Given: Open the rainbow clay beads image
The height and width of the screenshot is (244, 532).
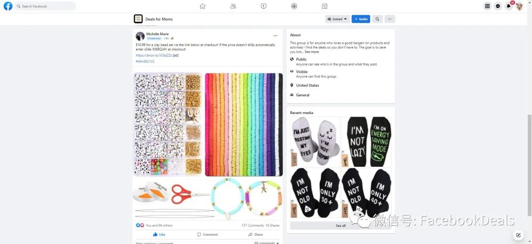Looking at the screenshot, I should pos(244,124).
